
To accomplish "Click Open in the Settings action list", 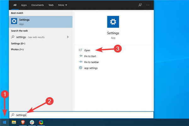I will click(87, 50).
